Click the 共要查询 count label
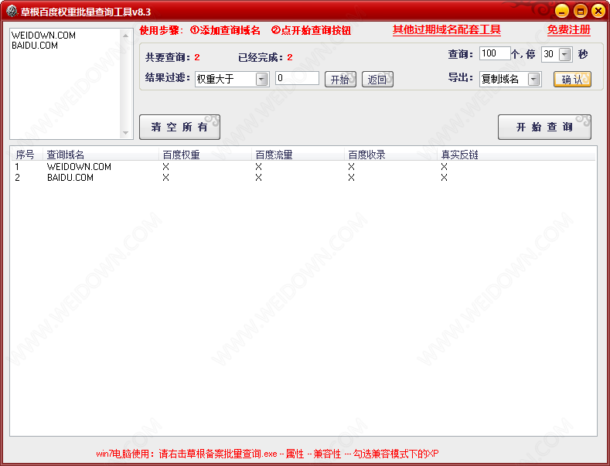The width and height of the screenshot is (610, 466). (172, 57)
